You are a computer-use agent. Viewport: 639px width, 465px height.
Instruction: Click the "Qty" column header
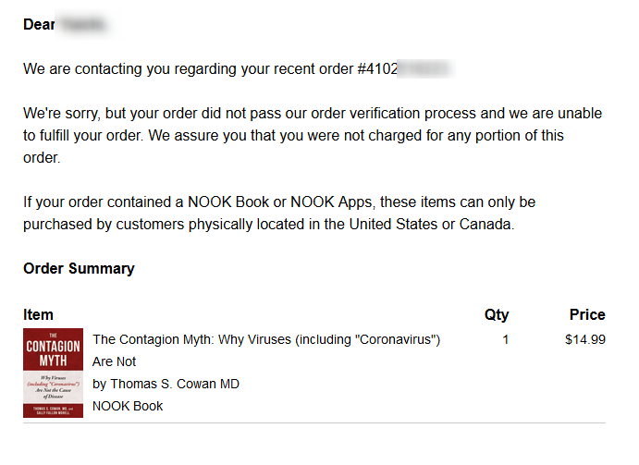497,314
